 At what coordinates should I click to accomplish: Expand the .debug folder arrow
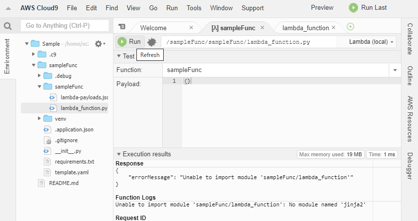click(x=39, y=75)
